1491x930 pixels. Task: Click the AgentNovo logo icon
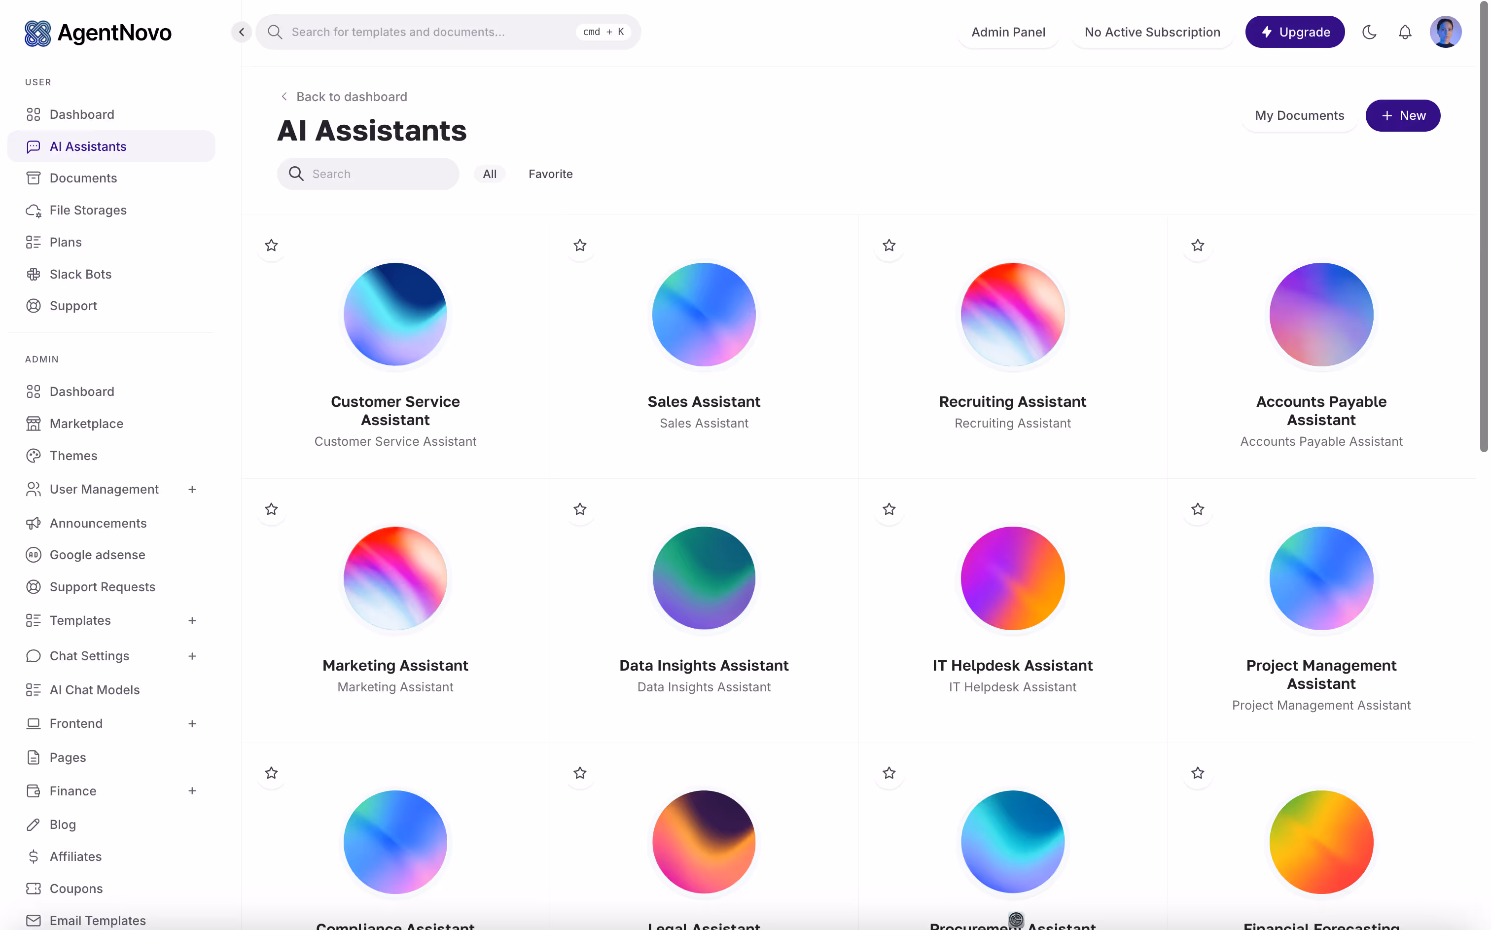point(37,33)
